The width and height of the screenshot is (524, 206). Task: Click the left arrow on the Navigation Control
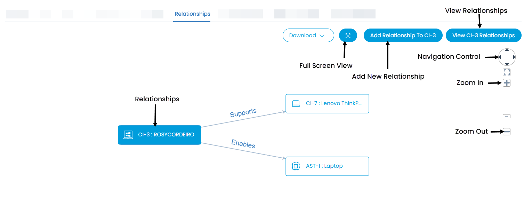(501, 57)
